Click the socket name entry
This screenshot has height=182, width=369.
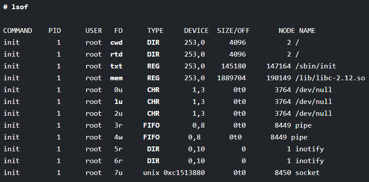click(x=307, y=173)
